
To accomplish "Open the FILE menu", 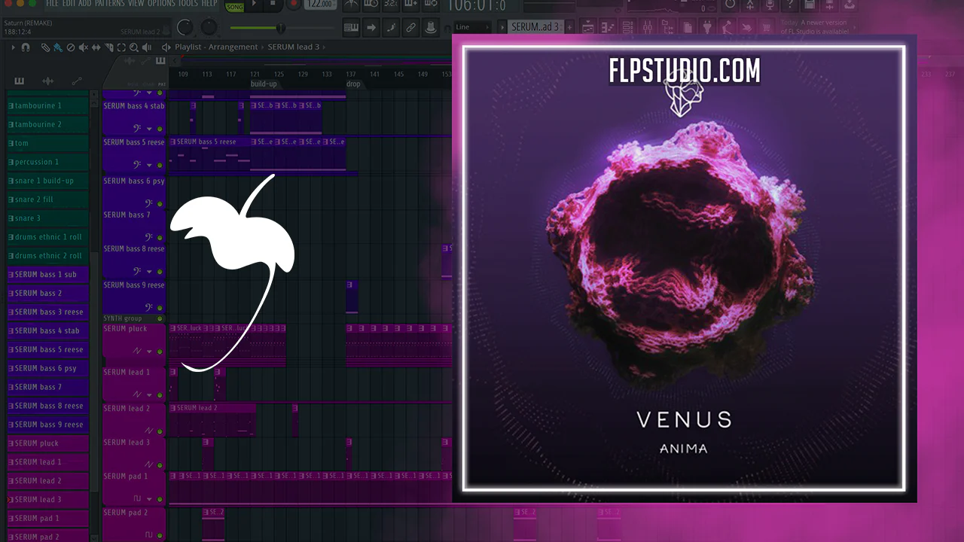I will (53, 4).
